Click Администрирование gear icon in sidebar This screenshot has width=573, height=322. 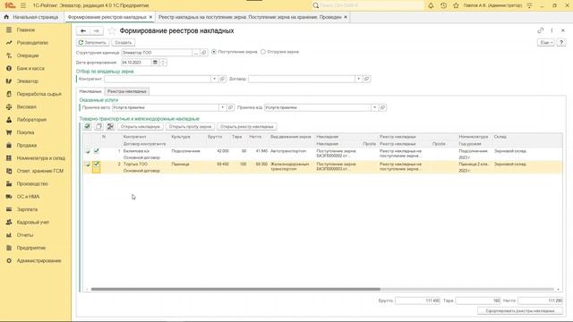pos(9,260)
